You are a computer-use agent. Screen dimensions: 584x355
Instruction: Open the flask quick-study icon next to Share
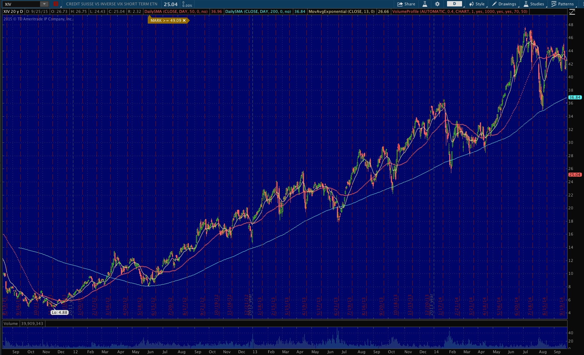coord(425,4)
